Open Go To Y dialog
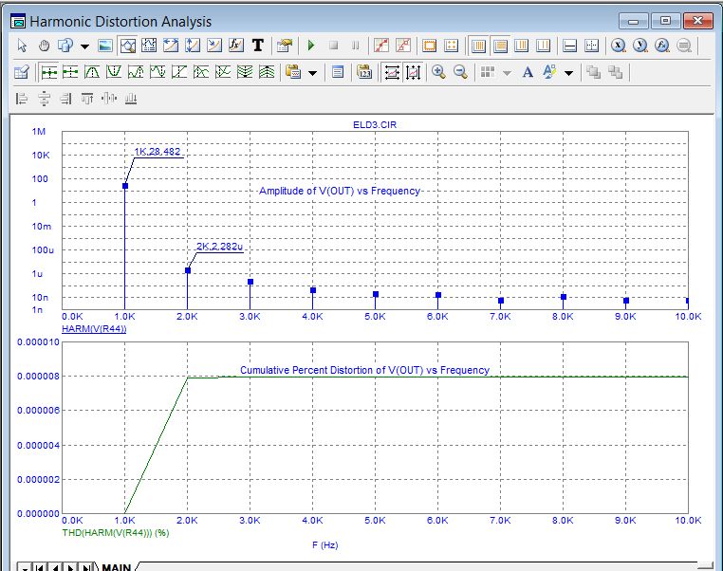Screen dimensions: 723x571 (x=640, y=46)
